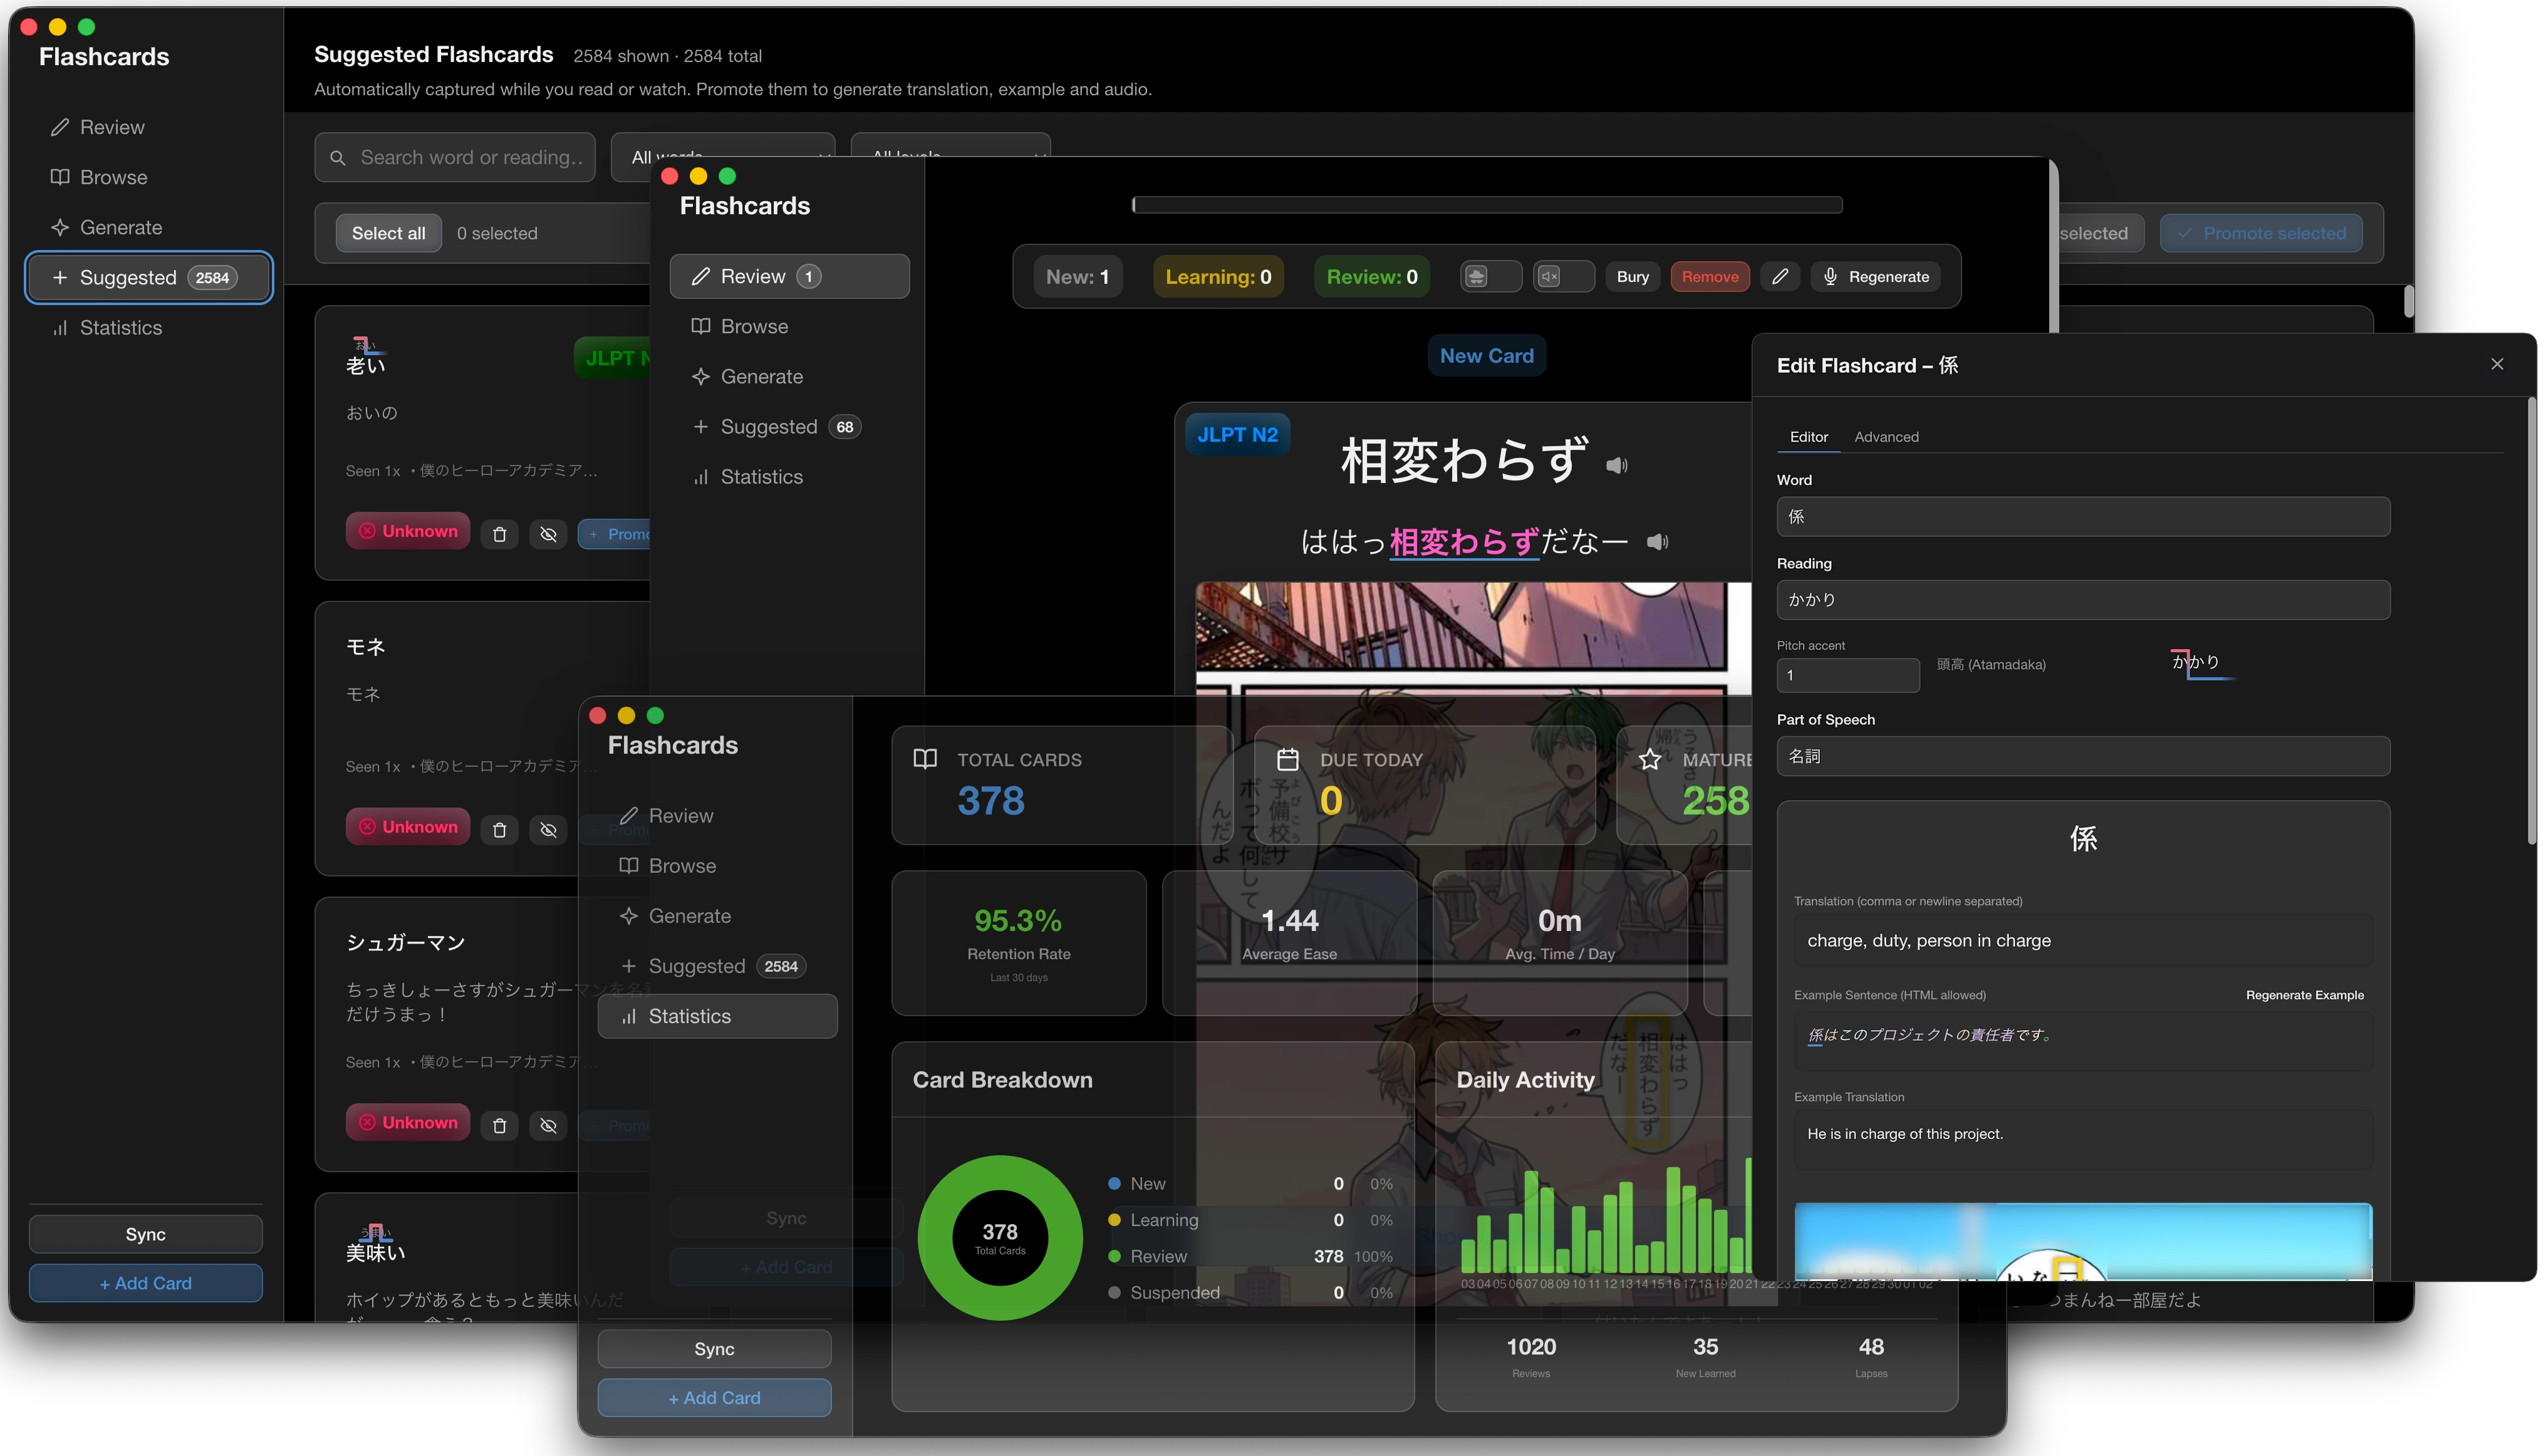Select Statistics in the statistics window sidebar
2546x1456 pixels.
coord(717,1016)
